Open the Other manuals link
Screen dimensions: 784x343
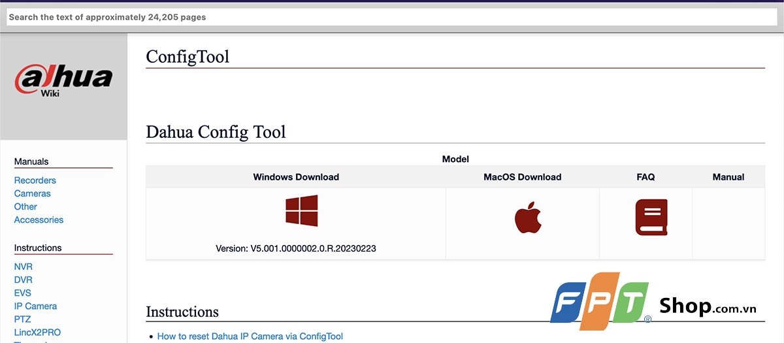point(25,206)
